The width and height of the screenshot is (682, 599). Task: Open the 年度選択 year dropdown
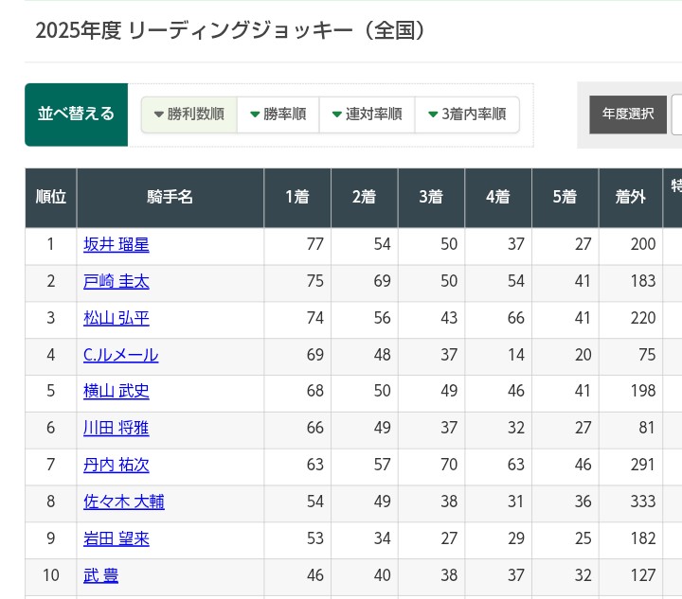tap(675, 115)
